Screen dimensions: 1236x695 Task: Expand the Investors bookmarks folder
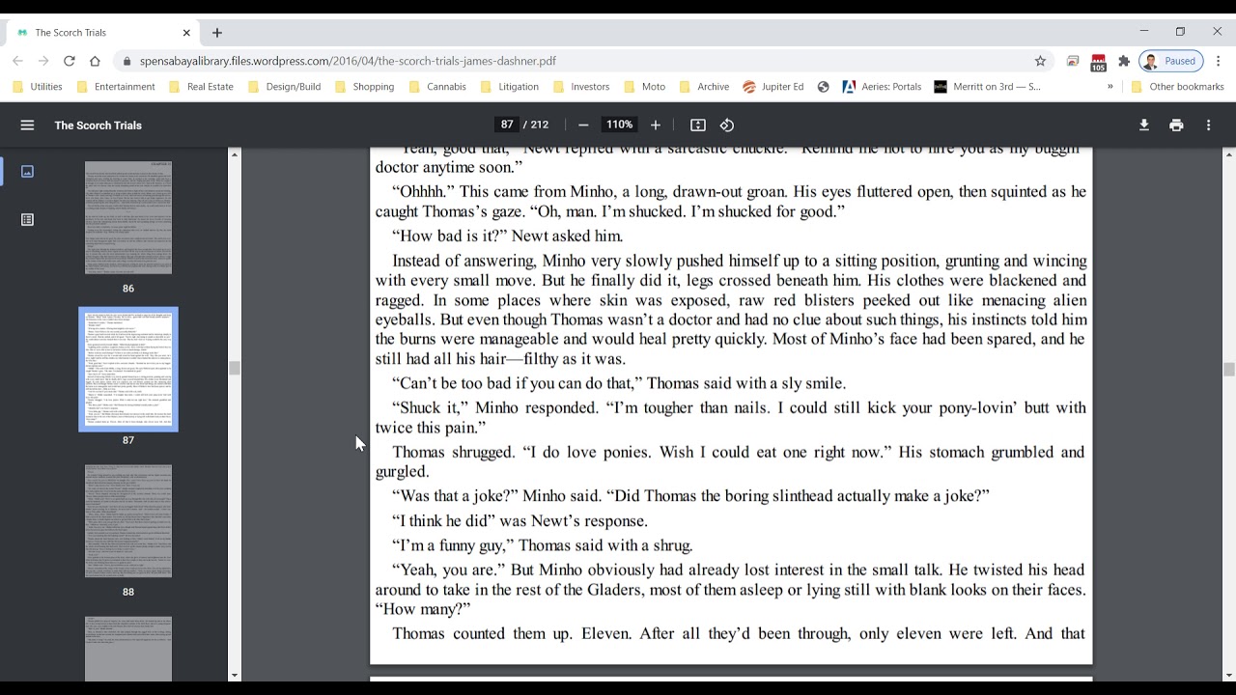(581, 87)
